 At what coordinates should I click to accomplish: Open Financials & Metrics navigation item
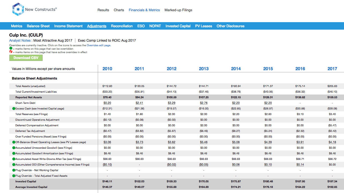click(144, 10)
